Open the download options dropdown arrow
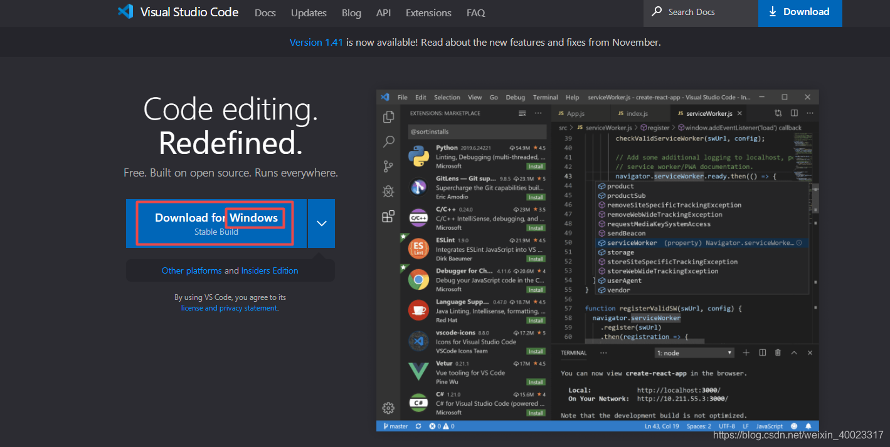Image resolution: width=890 pixels, height=447 pixels. (322, 223)
